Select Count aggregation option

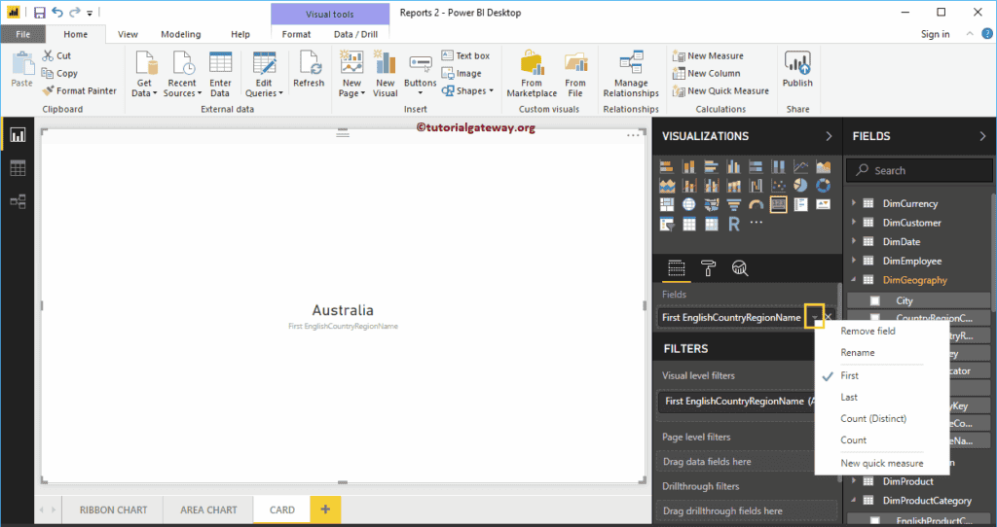coord(853,440)
